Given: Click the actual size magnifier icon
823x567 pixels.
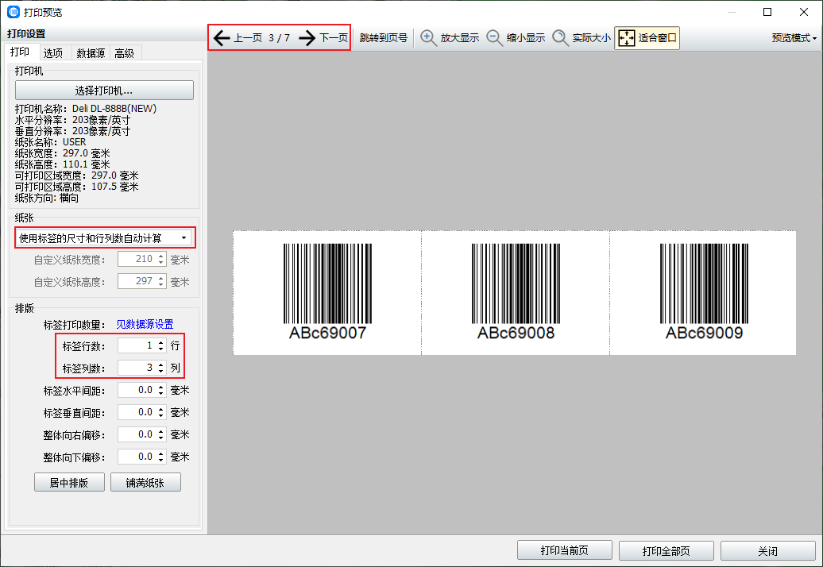Looking at the screenshot, I should pyautogui.click(x=561, y=38).
